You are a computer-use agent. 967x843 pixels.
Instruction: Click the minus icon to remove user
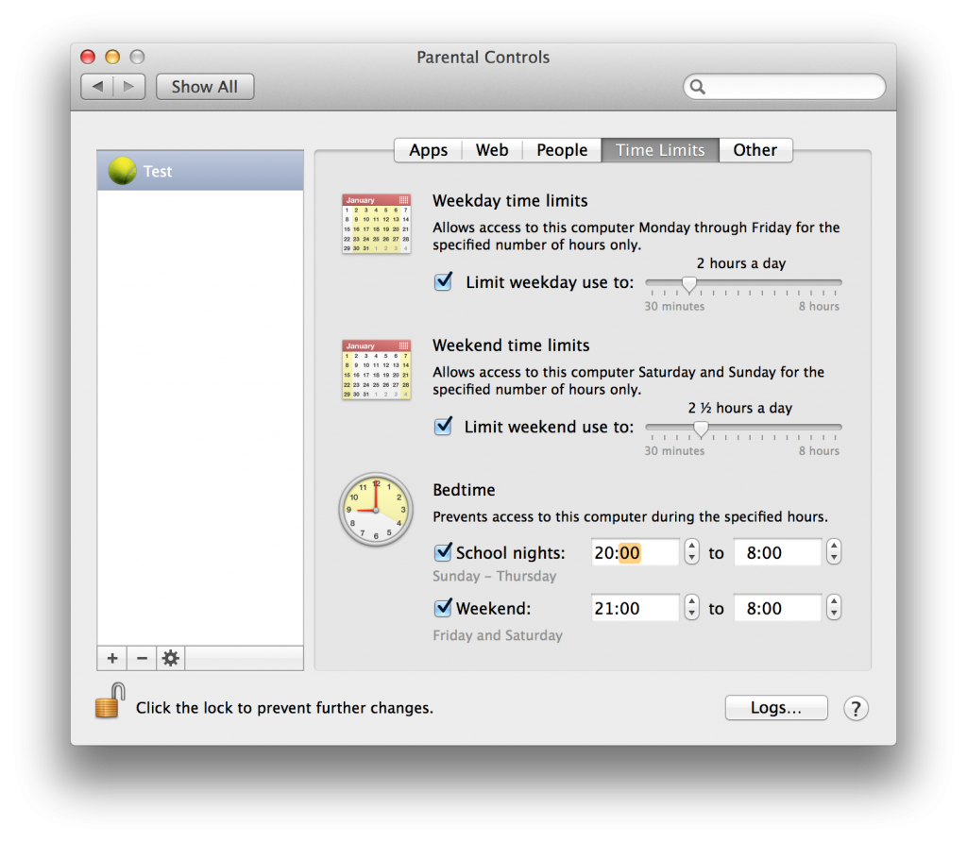142,658
